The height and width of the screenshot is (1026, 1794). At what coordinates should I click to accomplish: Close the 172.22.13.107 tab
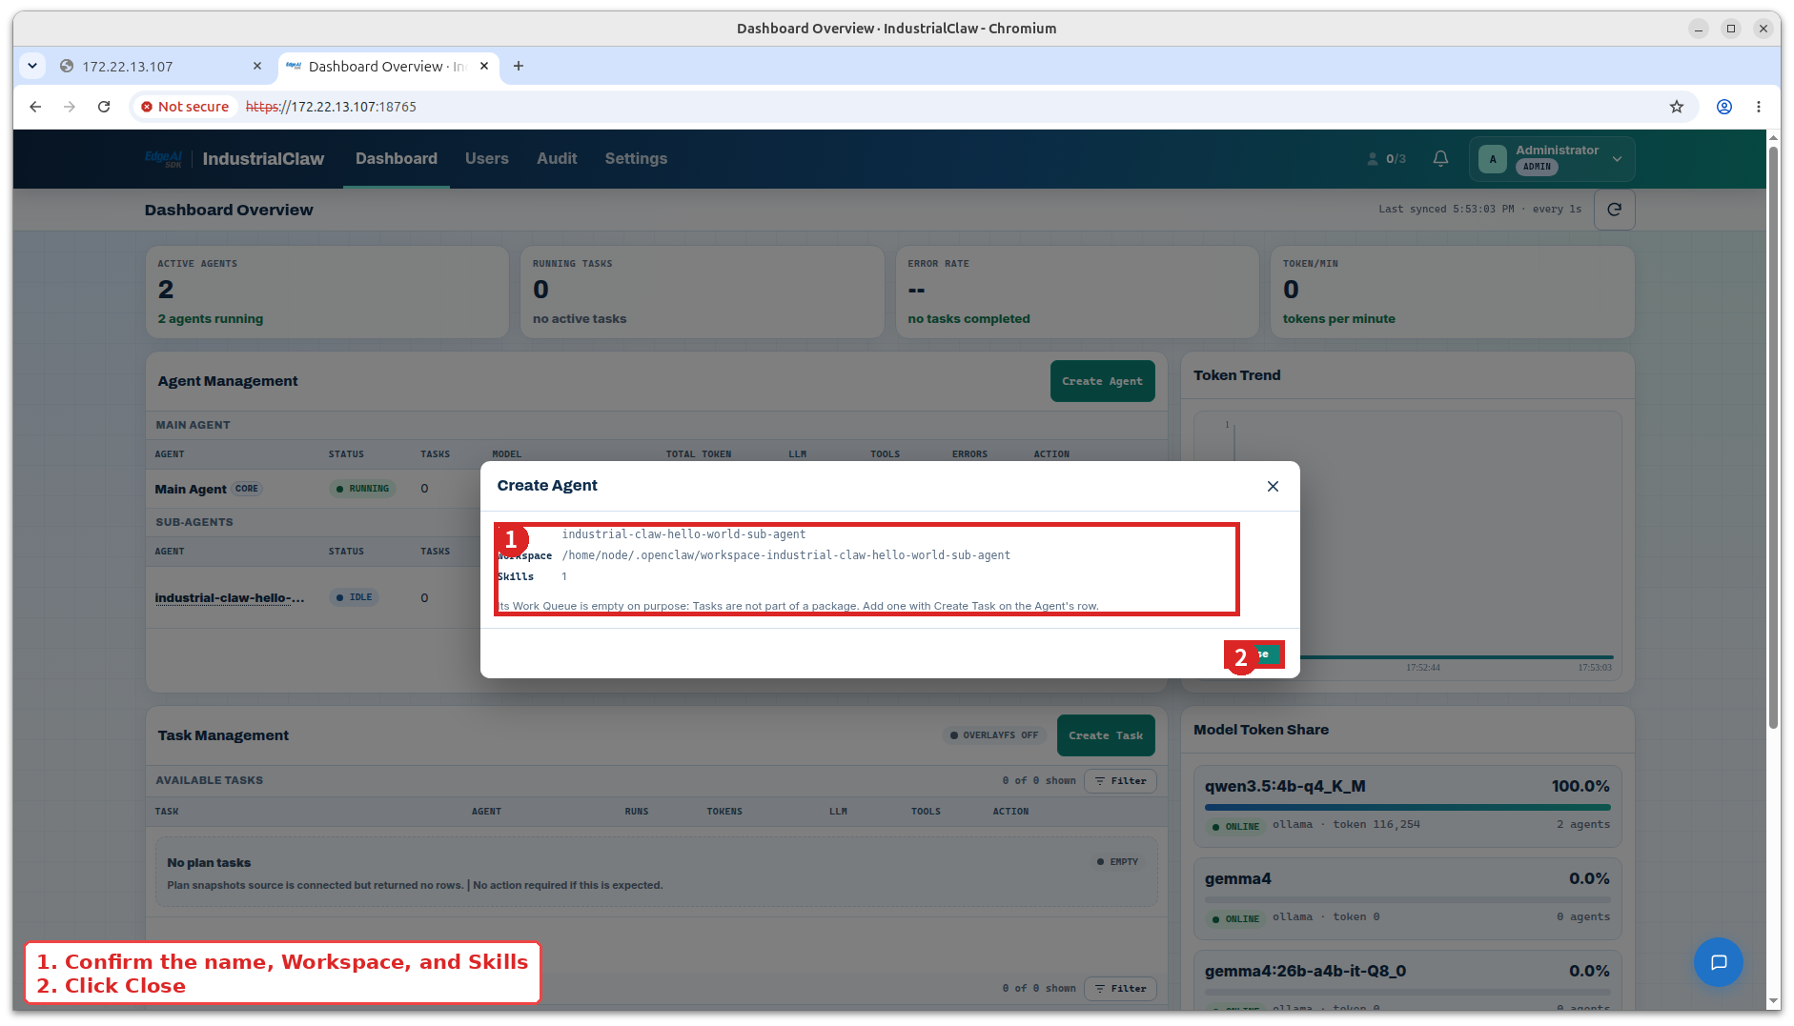[x=257, y=66]
